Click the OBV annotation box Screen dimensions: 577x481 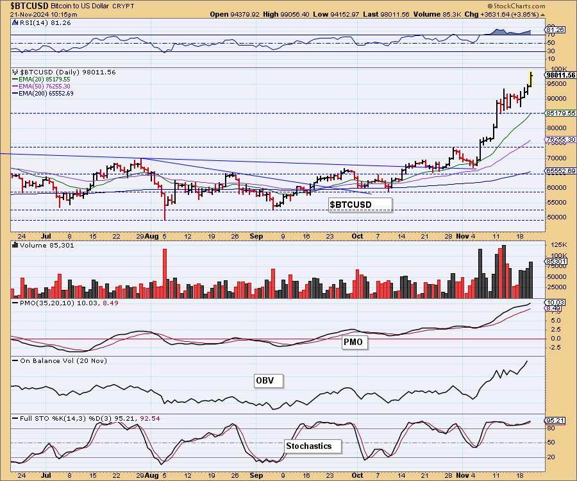[269, 380]
